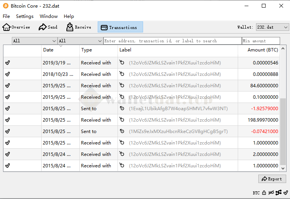Open the Overview page
This screenshot has height=199, width=290.
tap(16, 27)
